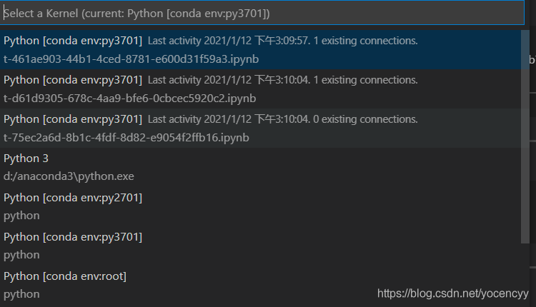Click python description under conda env:py2701
The width and height of the screenshot is (536, 307).
click(x=21, y=215)
